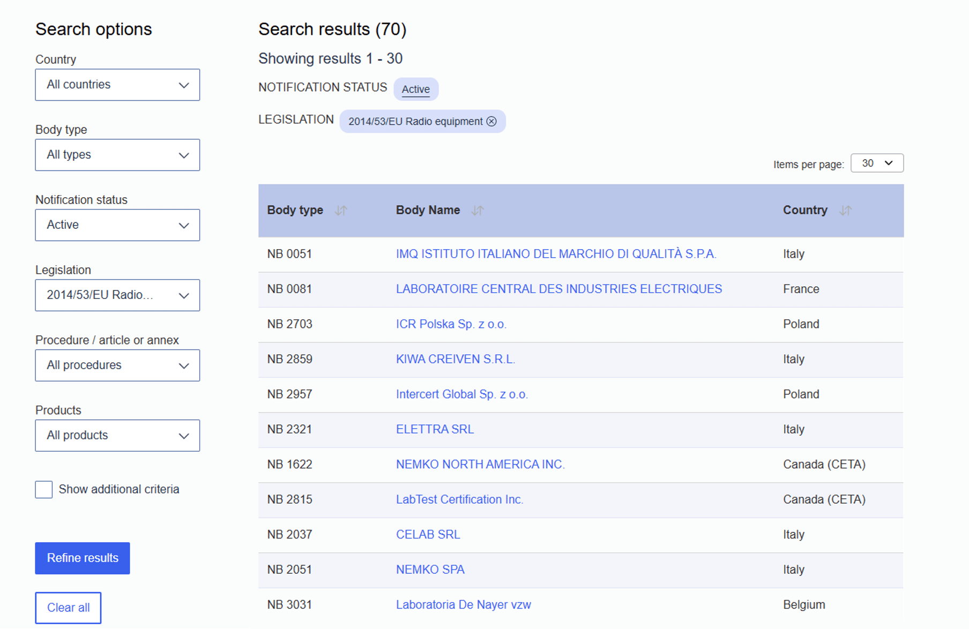
Task: Sort results by Body Name column
Action: 477,211
